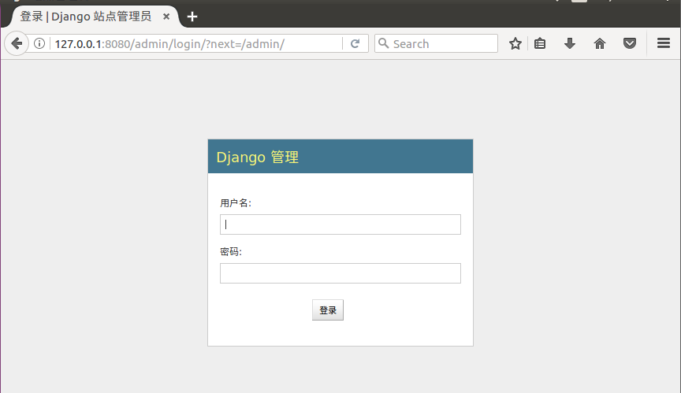Viewport: 681px width, 393px height.
Task: Close the Django 站点管理员 tab
Action: [x=166, y=17]
